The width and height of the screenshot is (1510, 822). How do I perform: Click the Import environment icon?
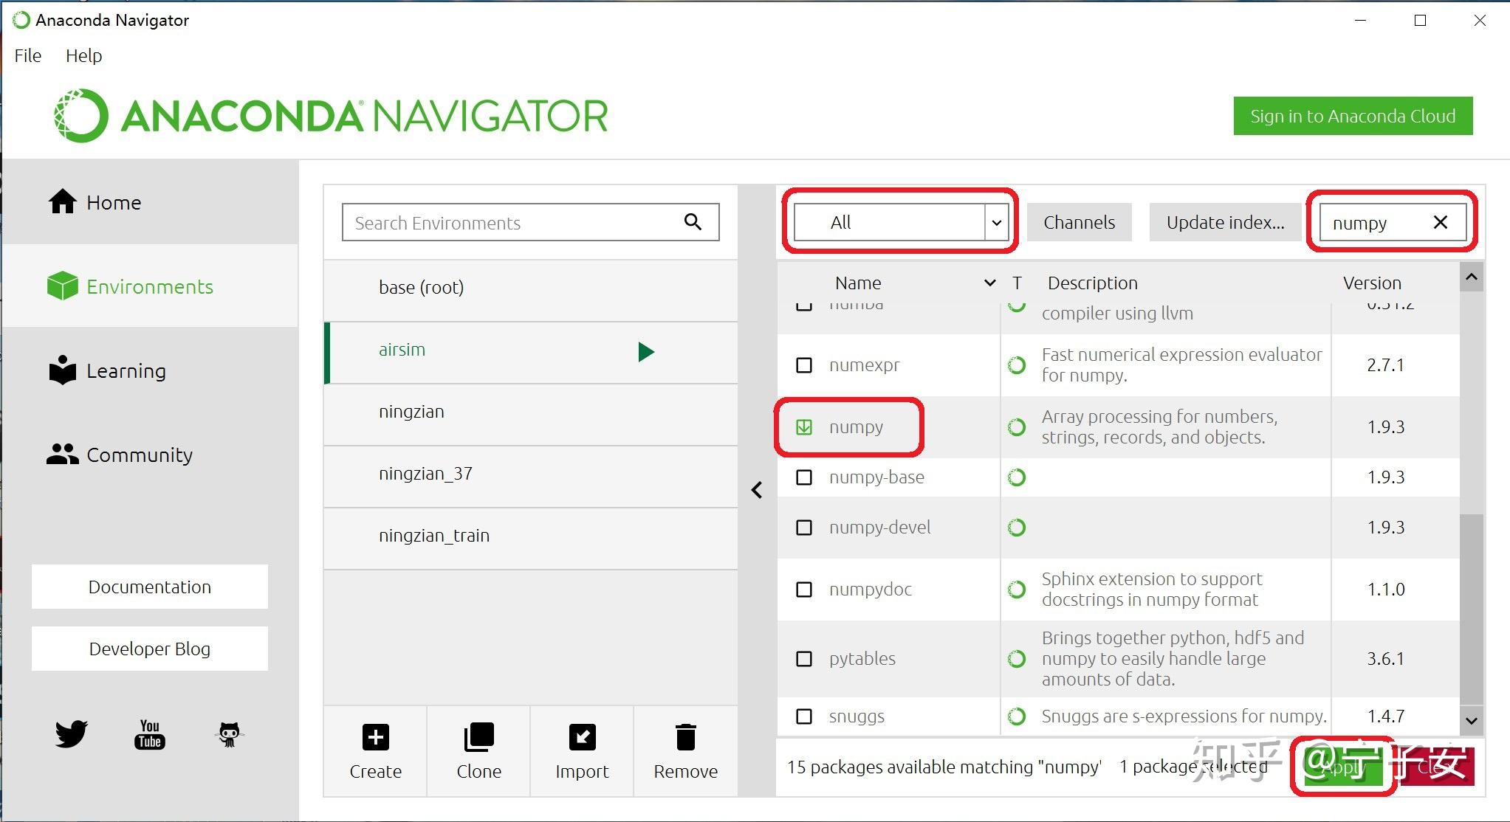582,737
